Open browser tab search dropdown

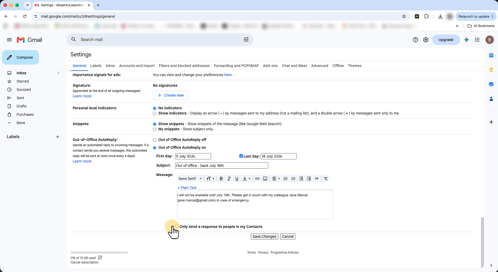pos(27,5)
